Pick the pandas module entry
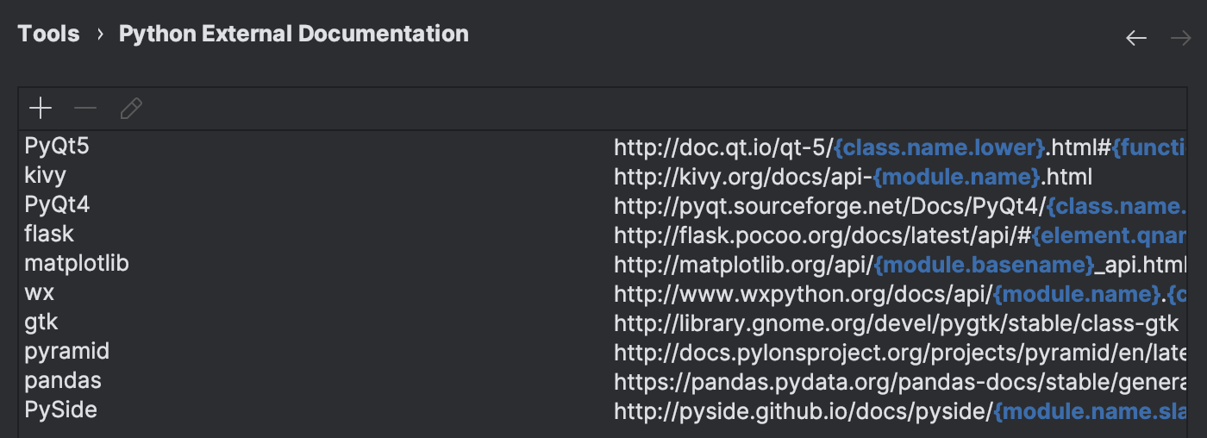This screenshot has width=1207, height=438. 63,380
